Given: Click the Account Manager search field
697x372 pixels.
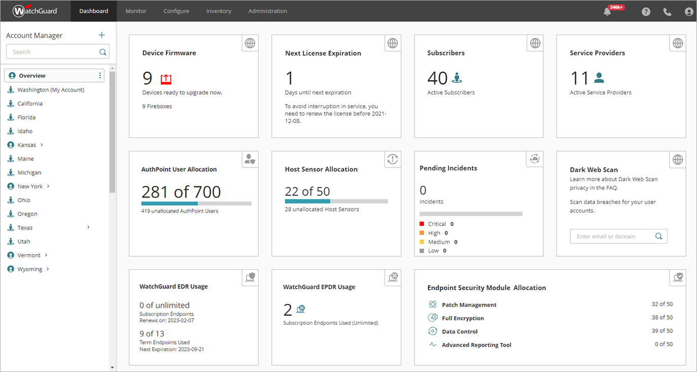Looking at the screenshot, I should pyautogui.click(x=57, y=52).
